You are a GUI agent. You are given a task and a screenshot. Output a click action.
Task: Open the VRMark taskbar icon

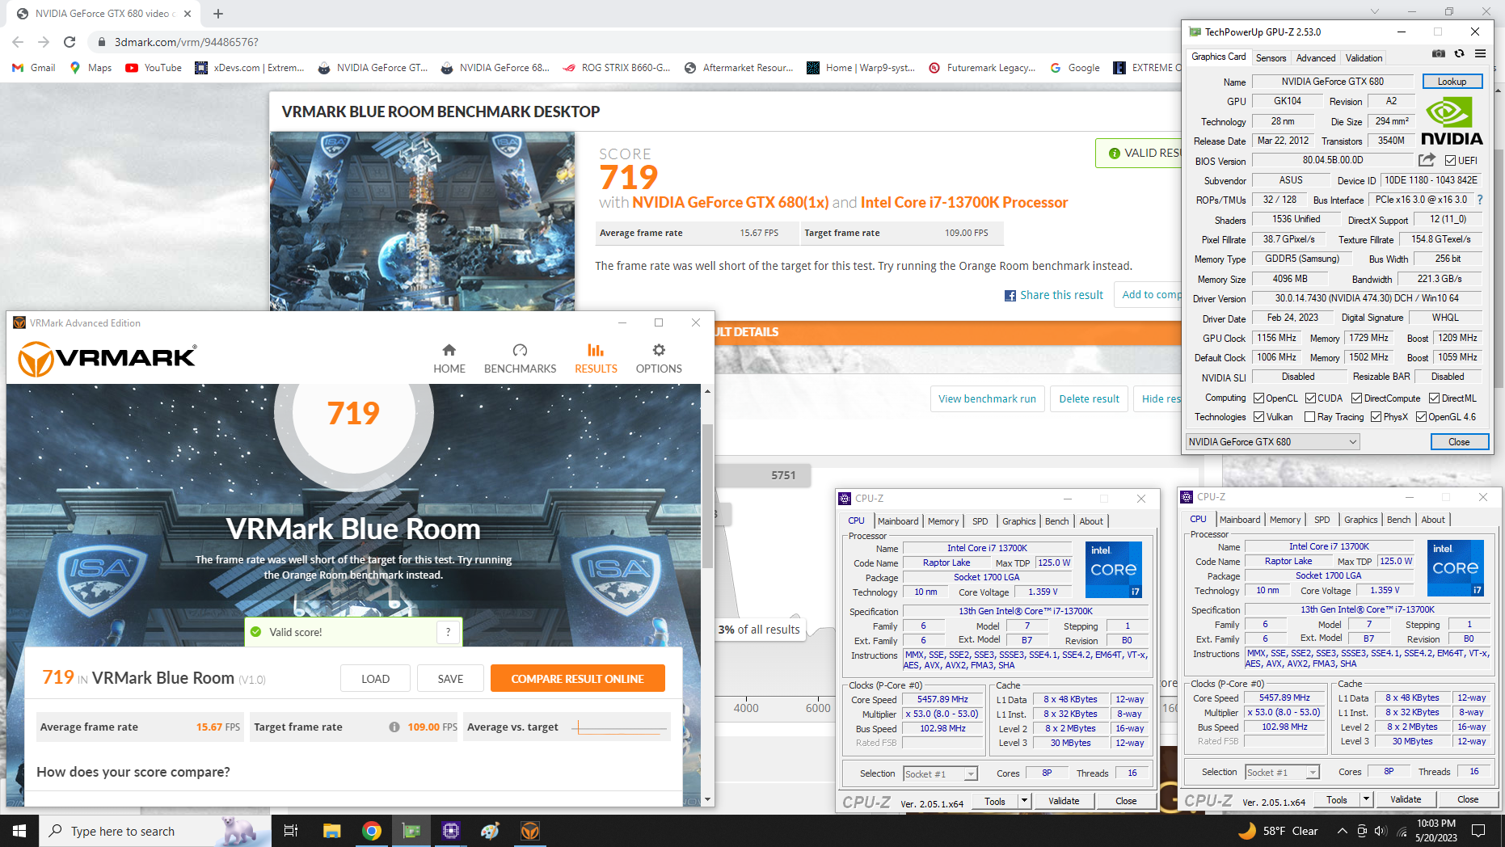(530, 831)
